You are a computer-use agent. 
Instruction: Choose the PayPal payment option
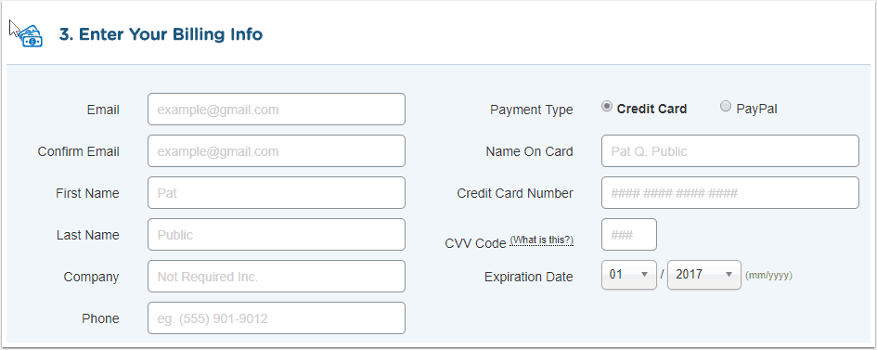[726, 106]
